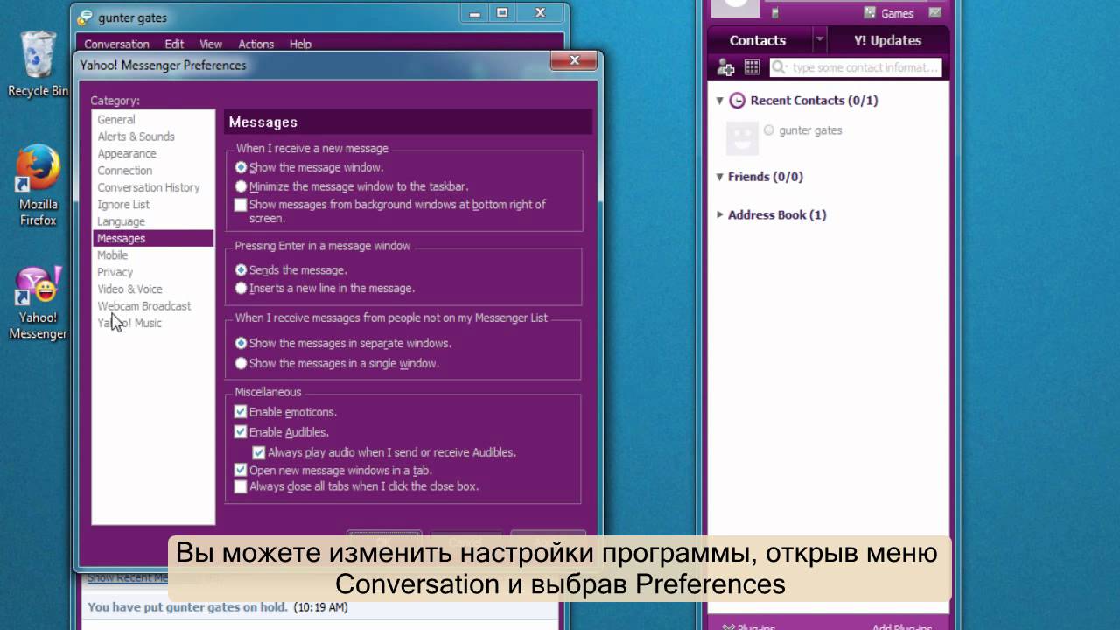Click the clock icon by Recent Contacts
Viewport: 1120px width, 630px height.
738,101
